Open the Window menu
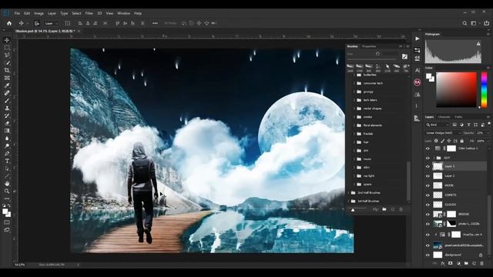This screenshot has height=277, width=493. pos(123,14)
